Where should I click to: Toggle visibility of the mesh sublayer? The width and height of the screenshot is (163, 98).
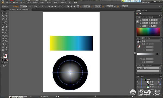137,84
